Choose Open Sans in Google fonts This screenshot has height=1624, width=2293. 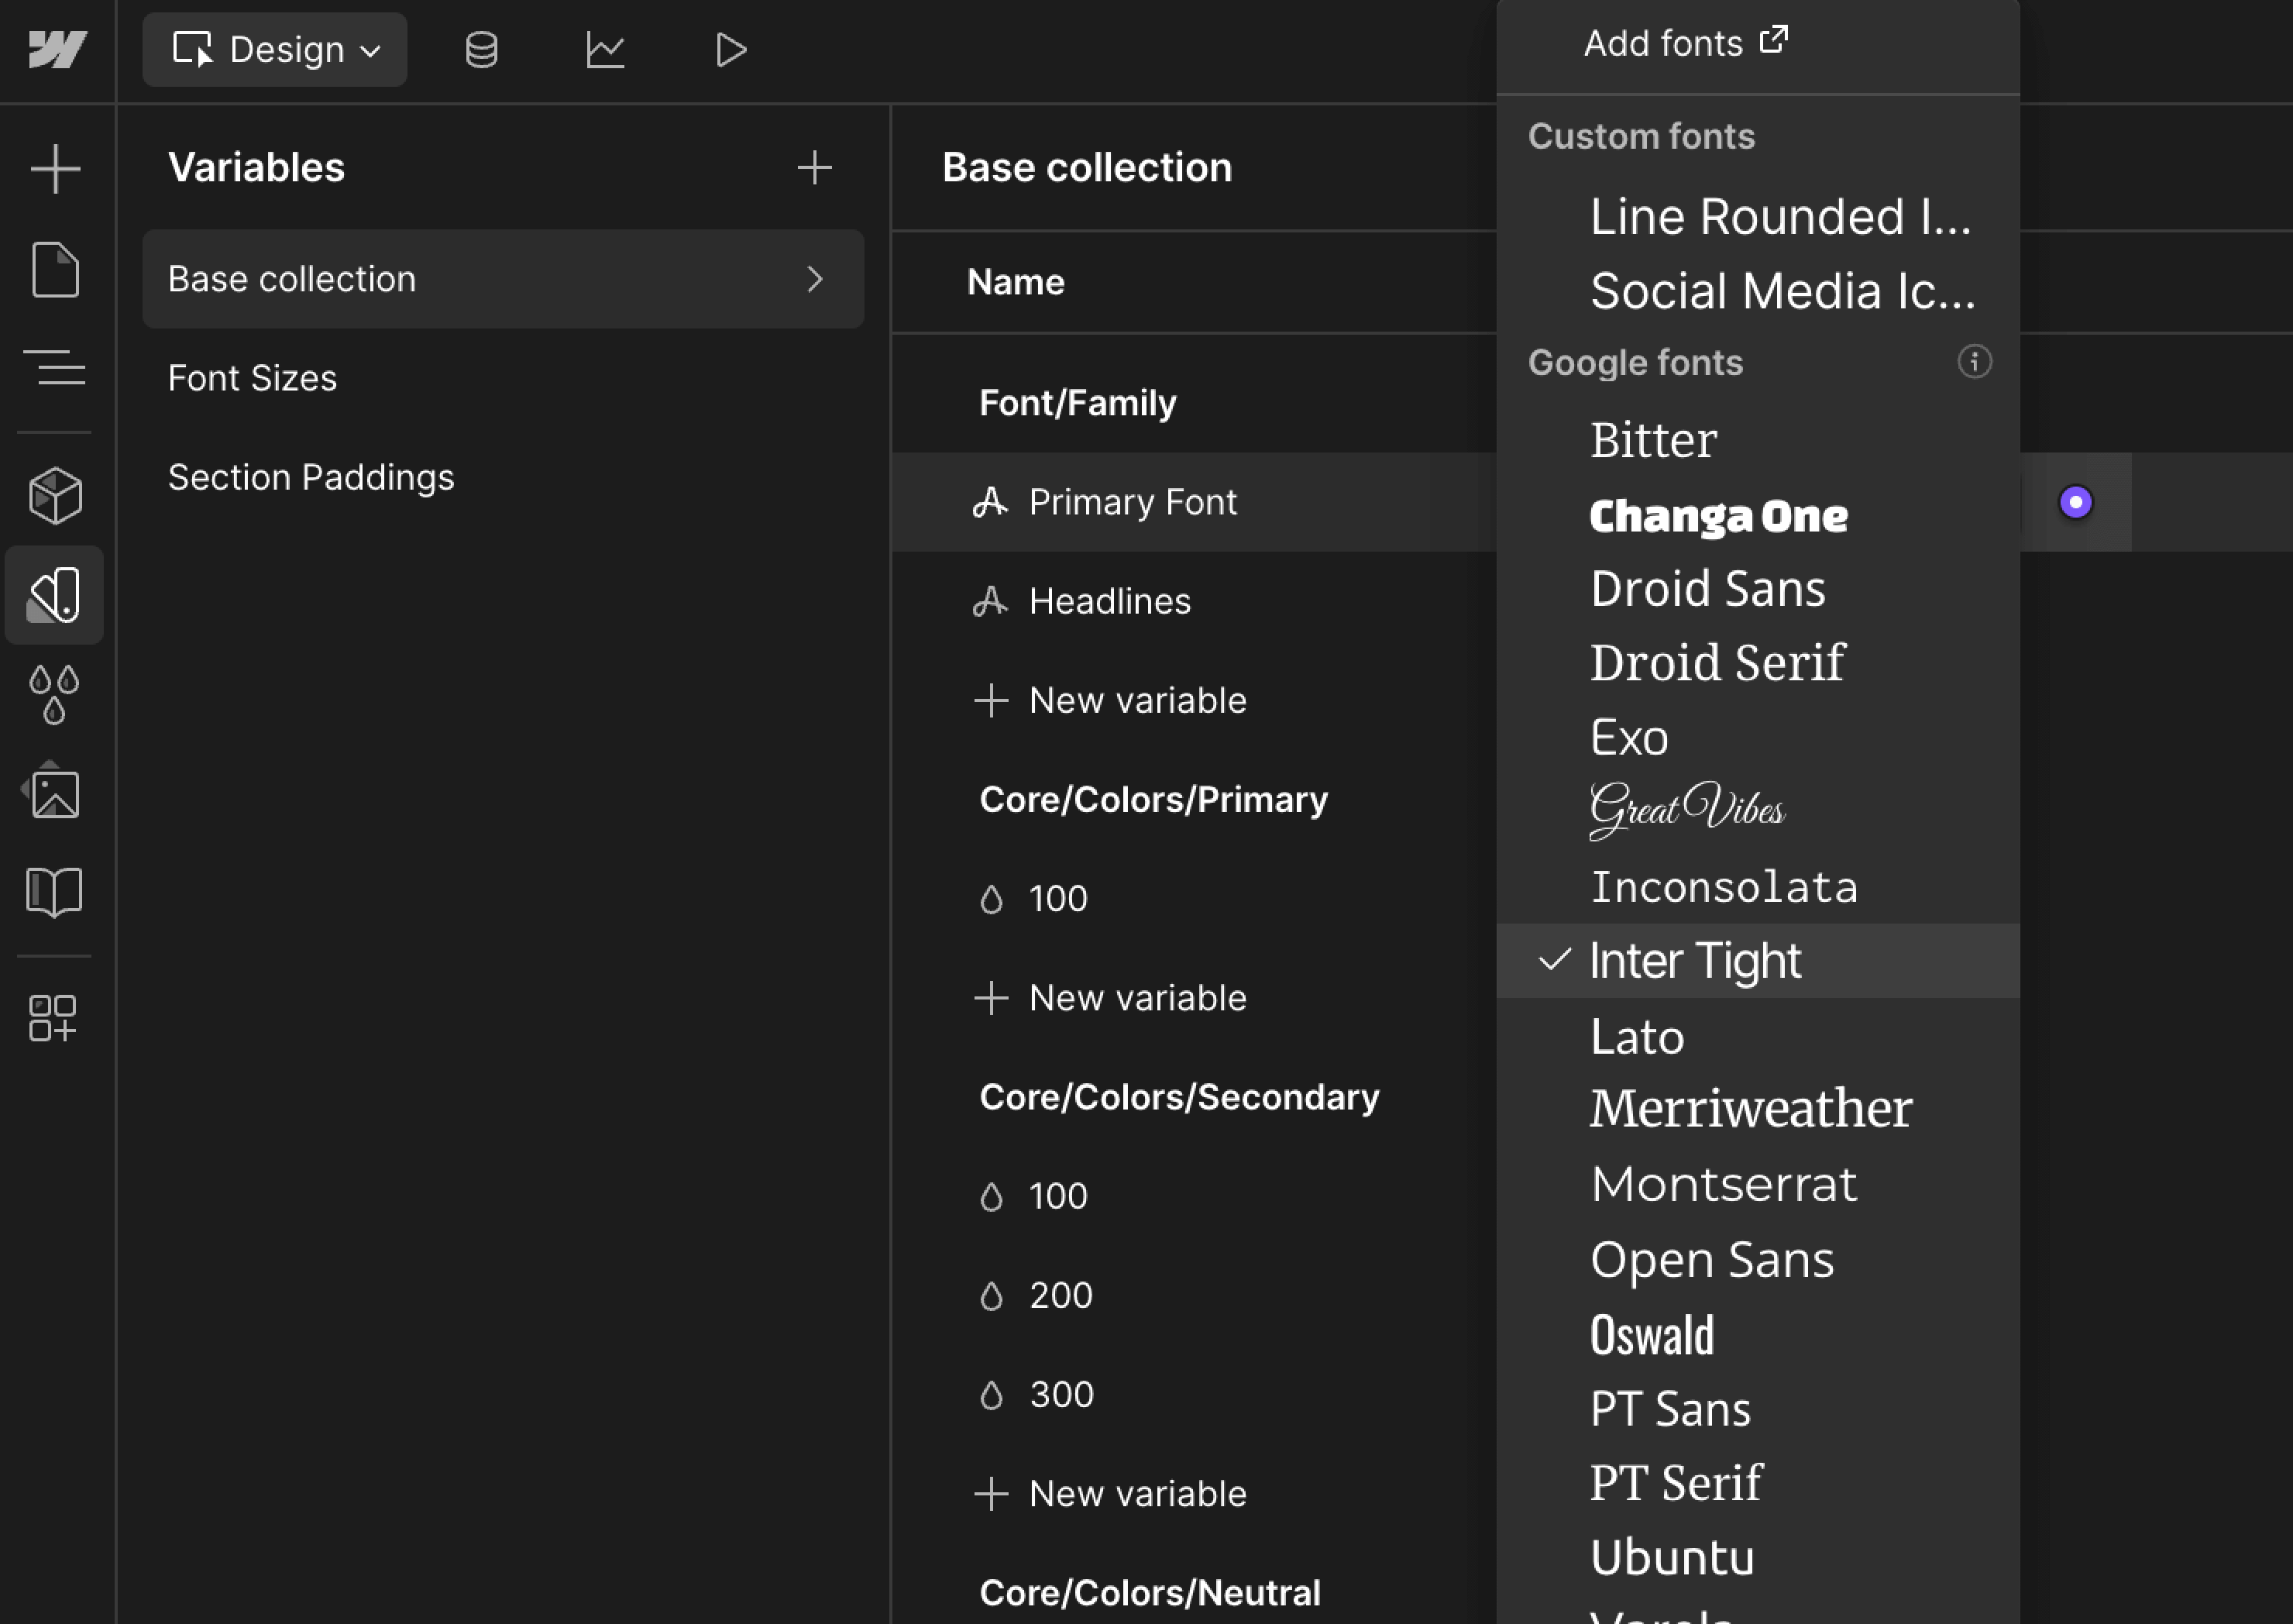coord(1711,1258)
